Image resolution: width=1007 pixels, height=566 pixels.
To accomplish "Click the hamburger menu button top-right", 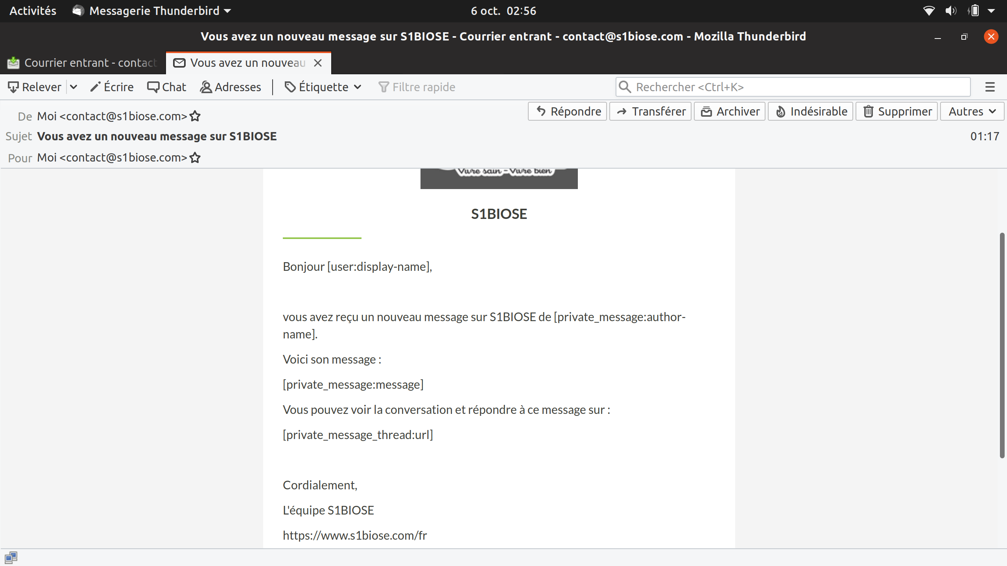I will pyautogui.click(x=993, y=87).
